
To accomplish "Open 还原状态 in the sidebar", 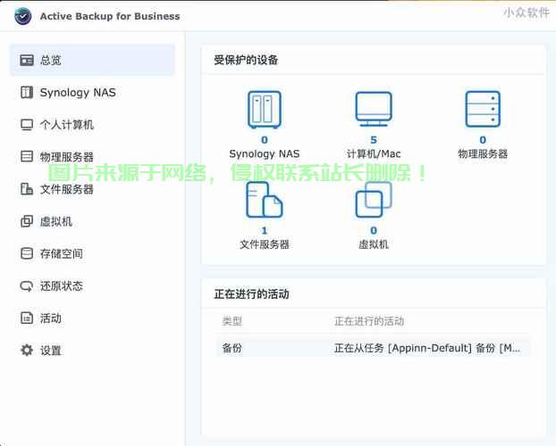I will [x=92, y=285].
